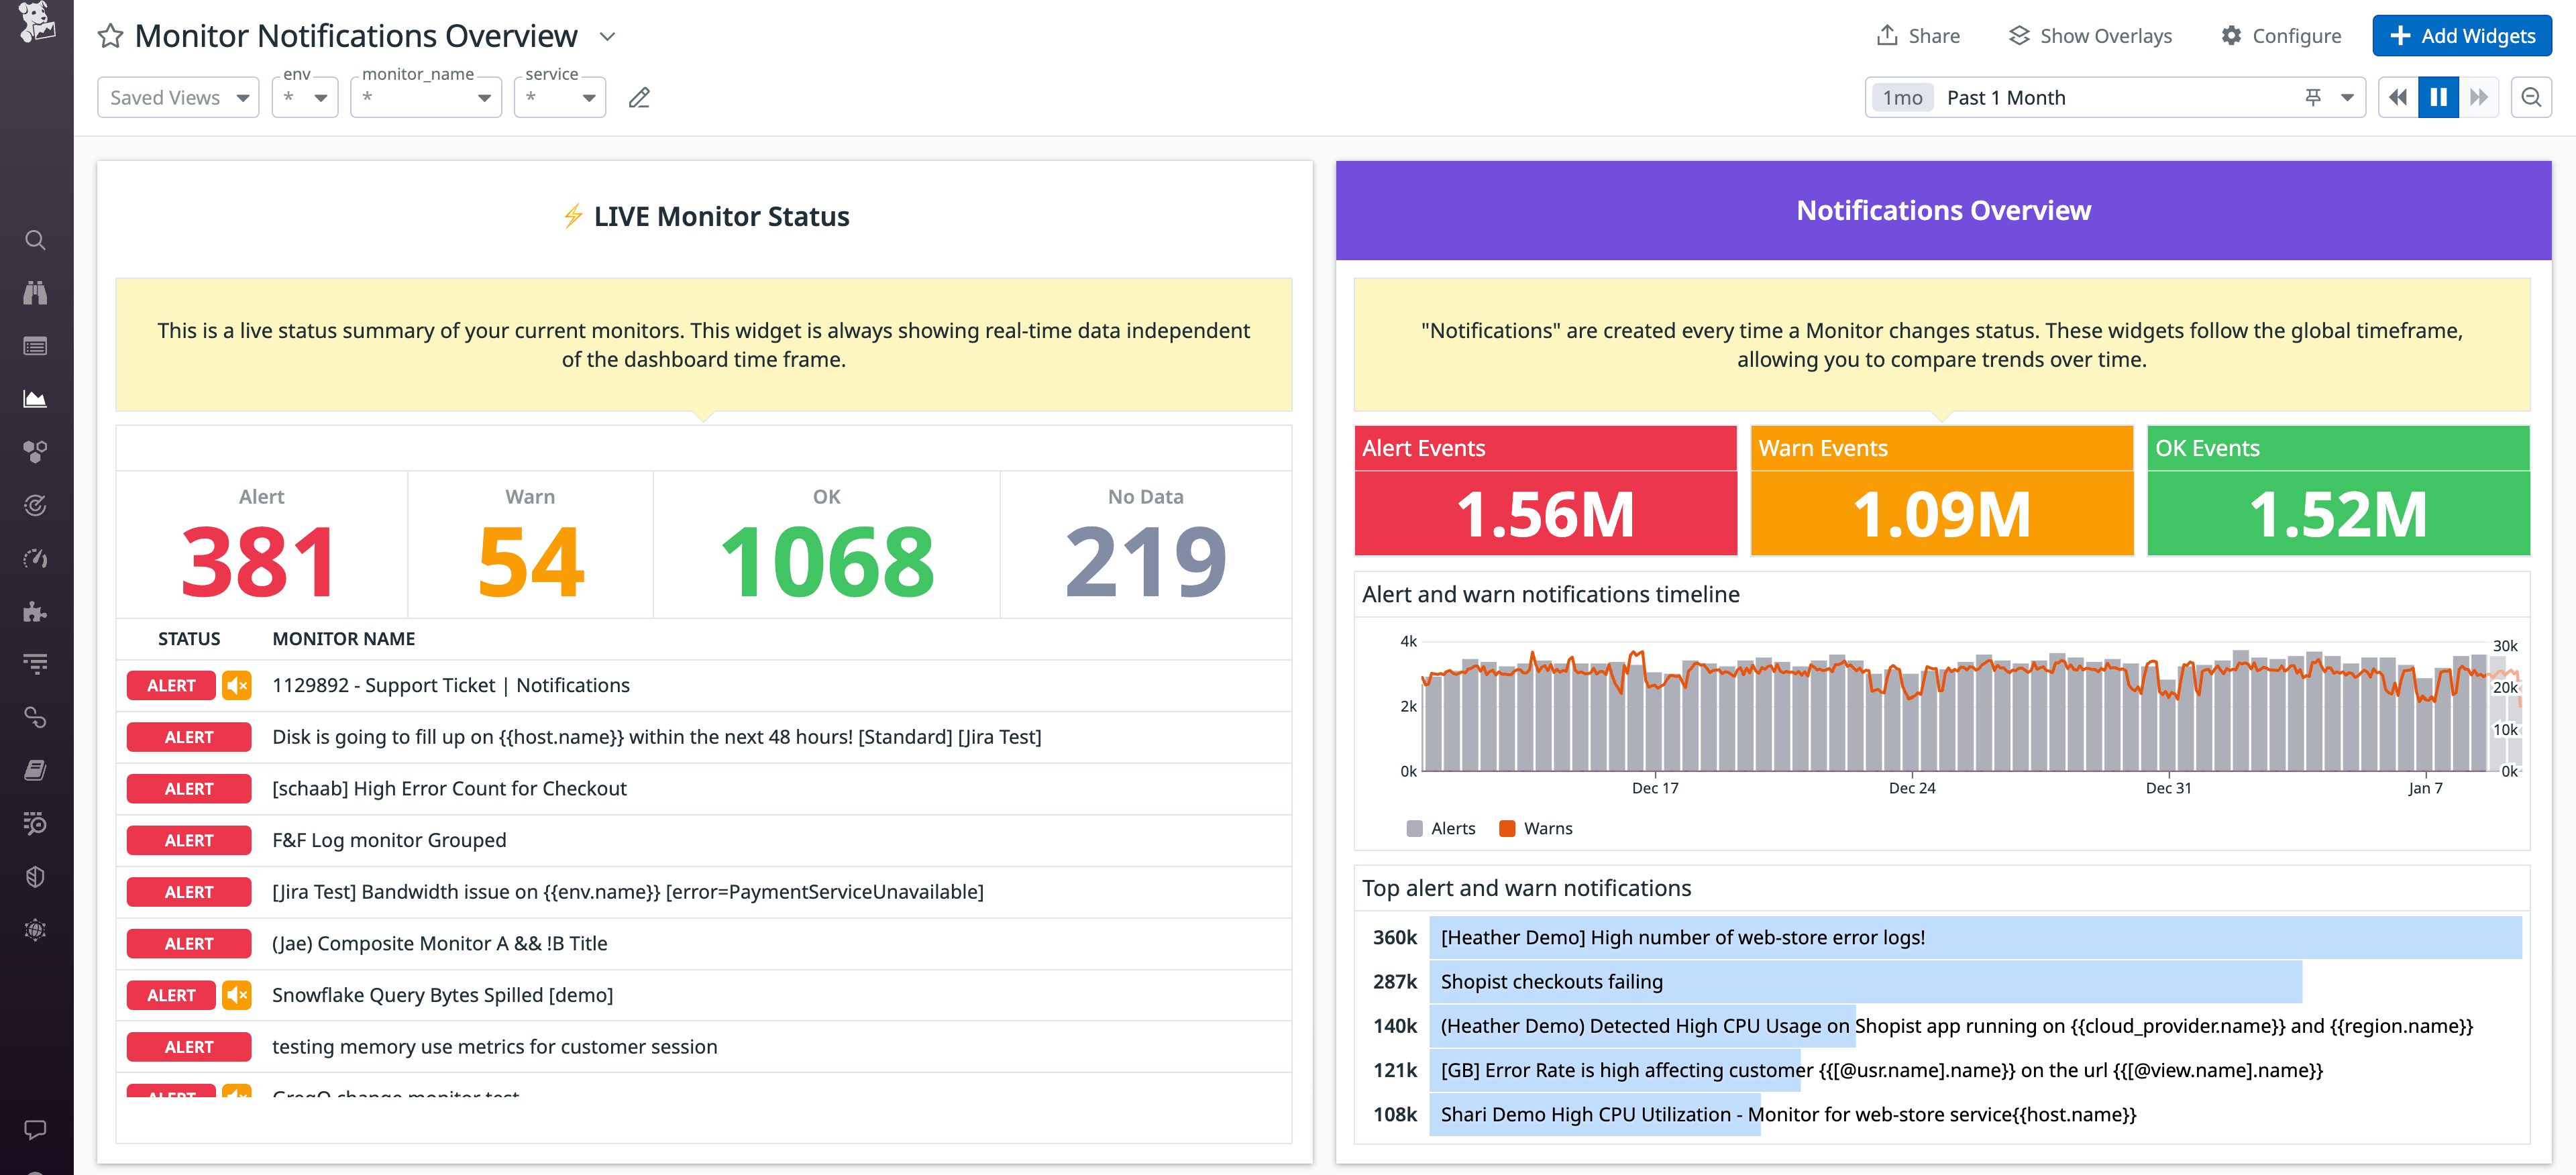Screen dimensions: 2576x1175
Task: Open the Configure menu
Action: pyautogui.click(x=2281, y=35)
